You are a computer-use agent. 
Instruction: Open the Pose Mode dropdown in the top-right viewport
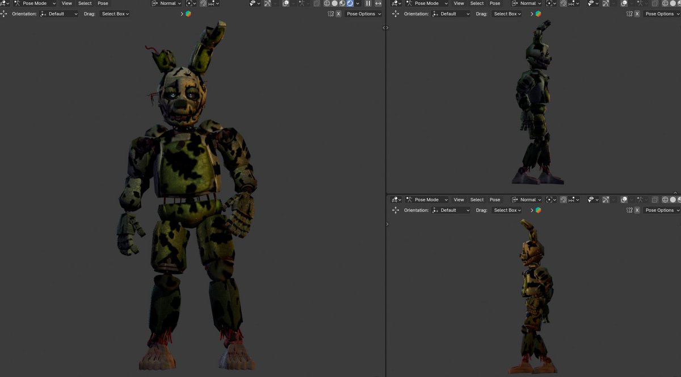(x=426, y=3)
